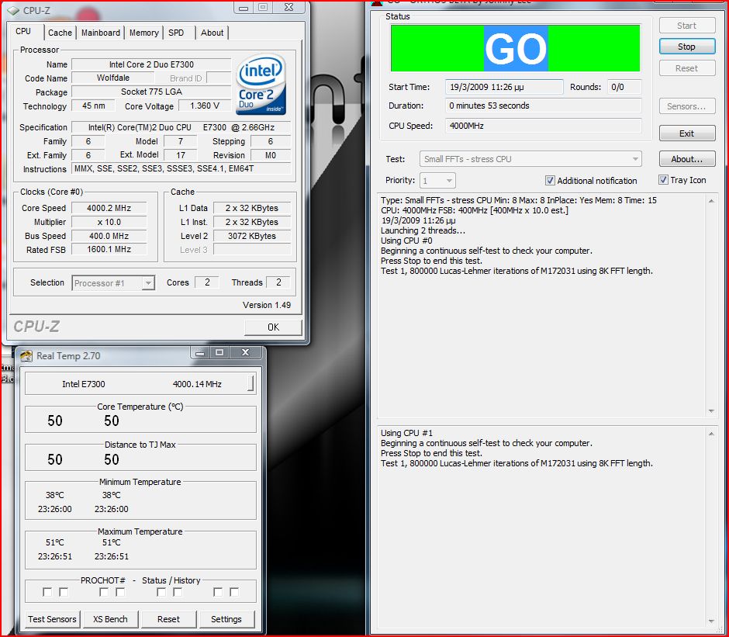The width and height of the screenshot is (729, 637).
Task: Open the Test type dropdown
Action: click(x=530, y=159)
